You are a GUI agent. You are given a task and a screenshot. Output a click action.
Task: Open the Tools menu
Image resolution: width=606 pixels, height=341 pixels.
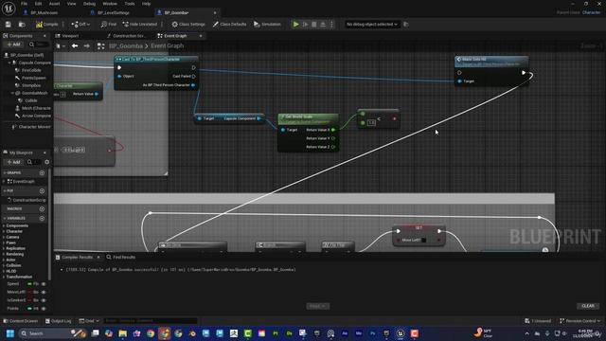(x=130, y=4)
